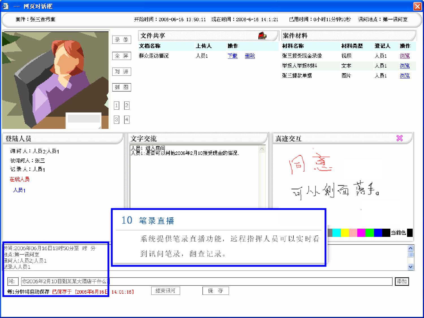
Task: Click the 登记人 column header
Action: pyautogui.click(x=382, y=46)
